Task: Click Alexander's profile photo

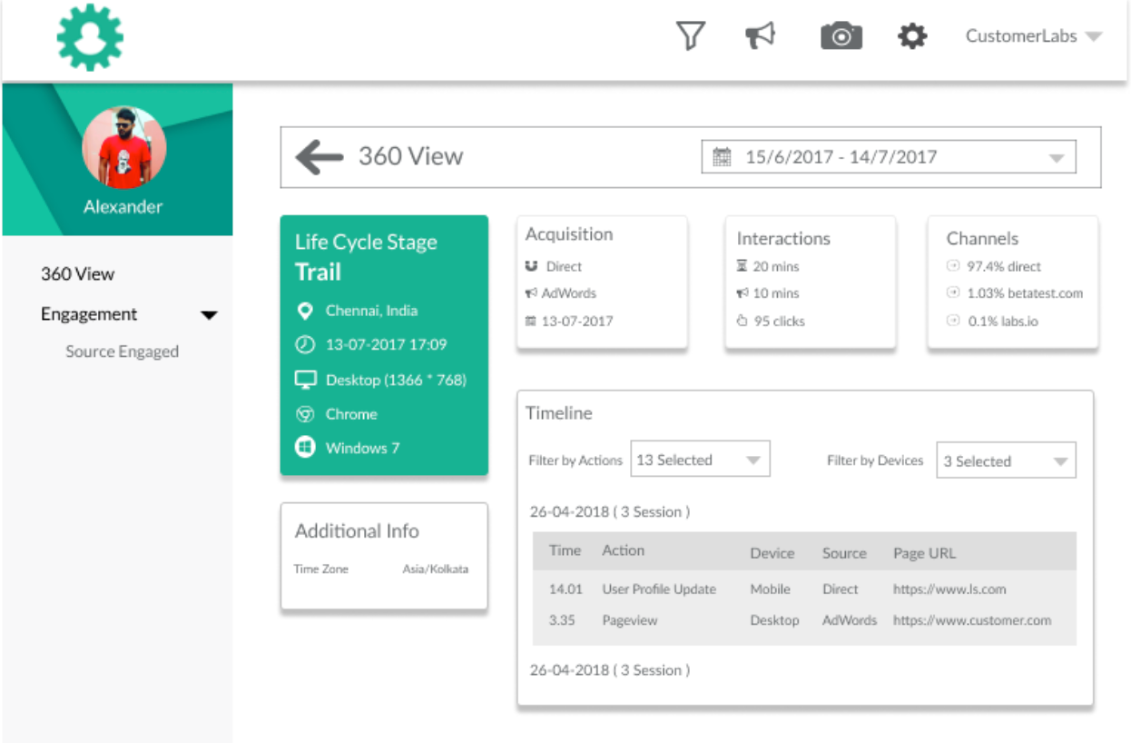Action: (x=124, y=147)
